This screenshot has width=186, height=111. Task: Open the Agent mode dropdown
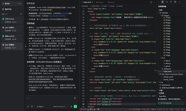point(41,106)
